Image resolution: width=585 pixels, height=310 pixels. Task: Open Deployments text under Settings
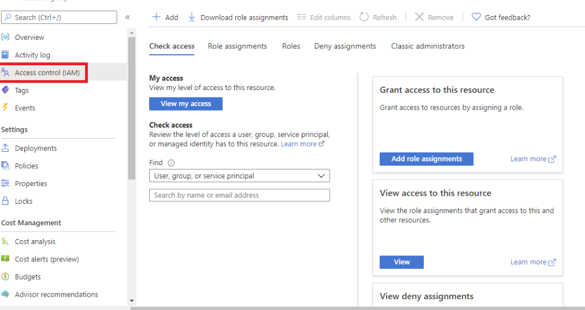pos(36,148)
